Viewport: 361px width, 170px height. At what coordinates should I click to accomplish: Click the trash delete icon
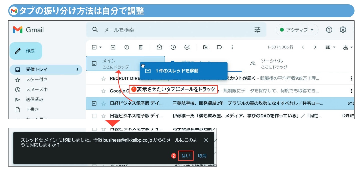141,47
